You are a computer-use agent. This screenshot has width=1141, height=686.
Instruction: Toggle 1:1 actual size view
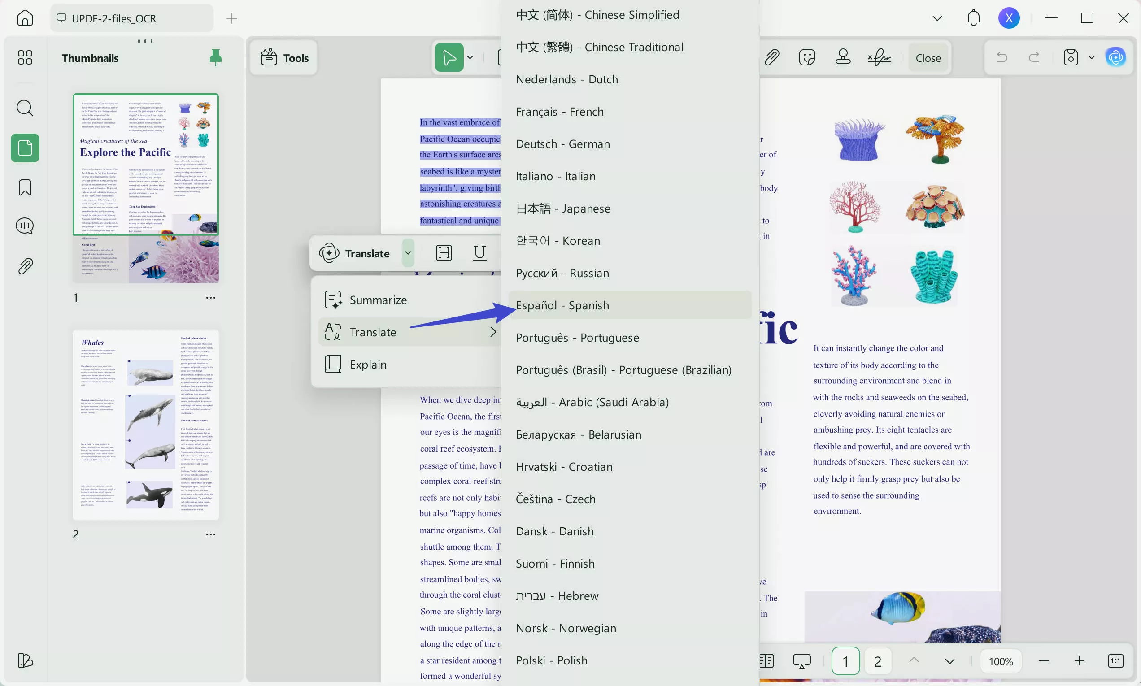point(1115,661)
